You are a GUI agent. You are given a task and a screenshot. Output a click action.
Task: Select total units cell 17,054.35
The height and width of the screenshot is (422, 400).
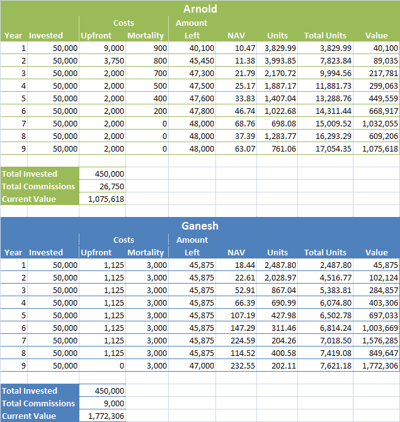333,148
